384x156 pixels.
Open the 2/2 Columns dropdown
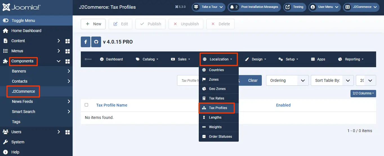click(363, 93)
